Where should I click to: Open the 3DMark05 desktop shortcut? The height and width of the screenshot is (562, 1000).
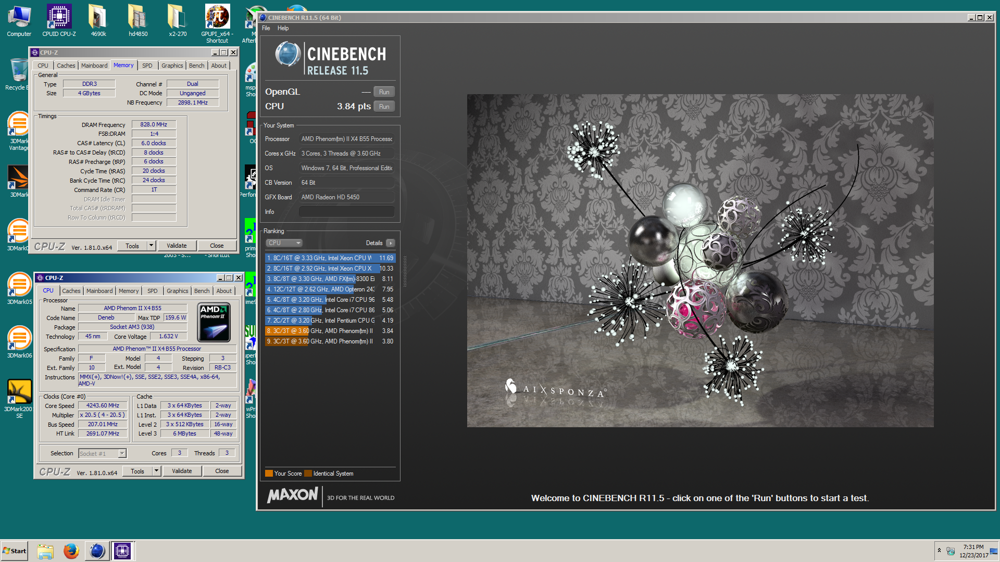(x=19, y=289)
